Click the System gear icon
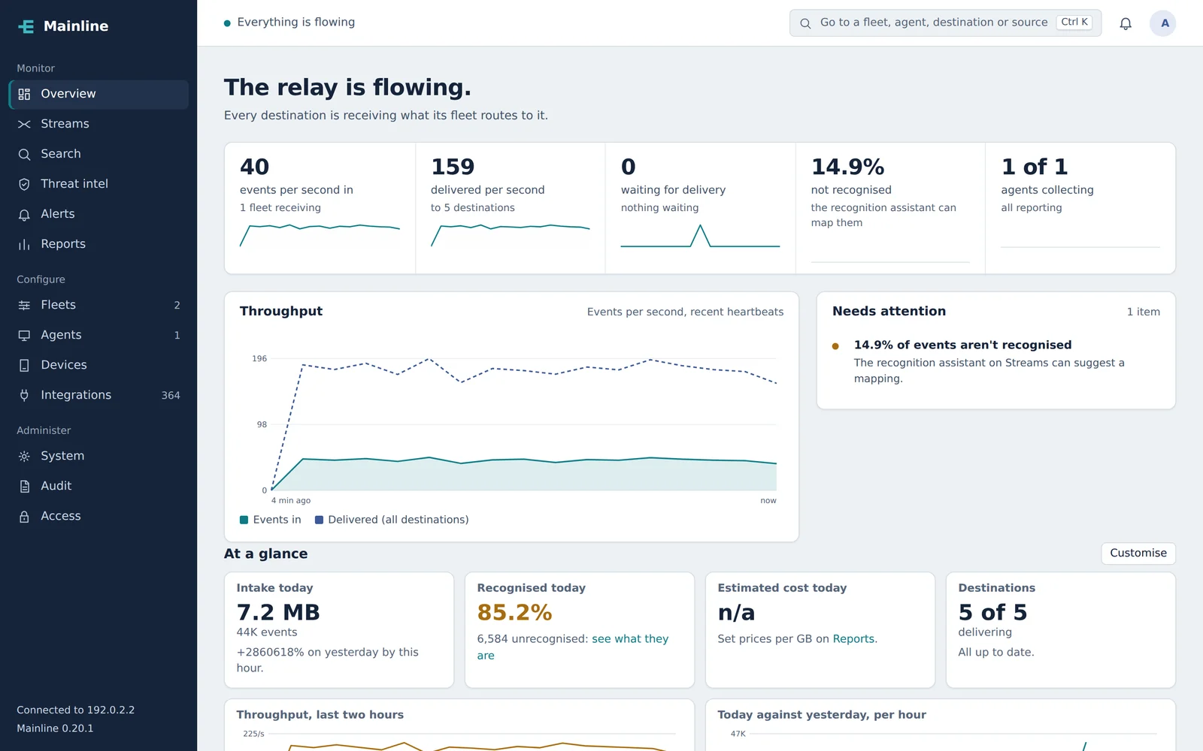Viewport: 1203px width, 751px height. [24, 456]
